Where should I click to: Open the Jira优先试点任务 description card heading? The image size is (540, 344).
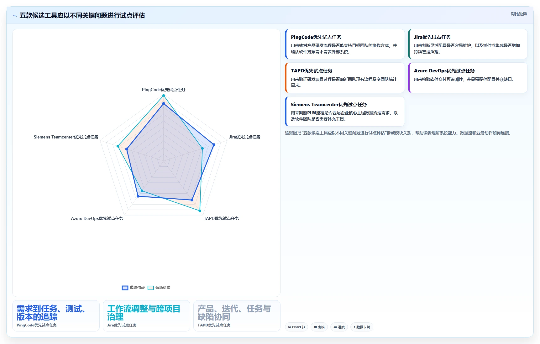click(432, 37)
